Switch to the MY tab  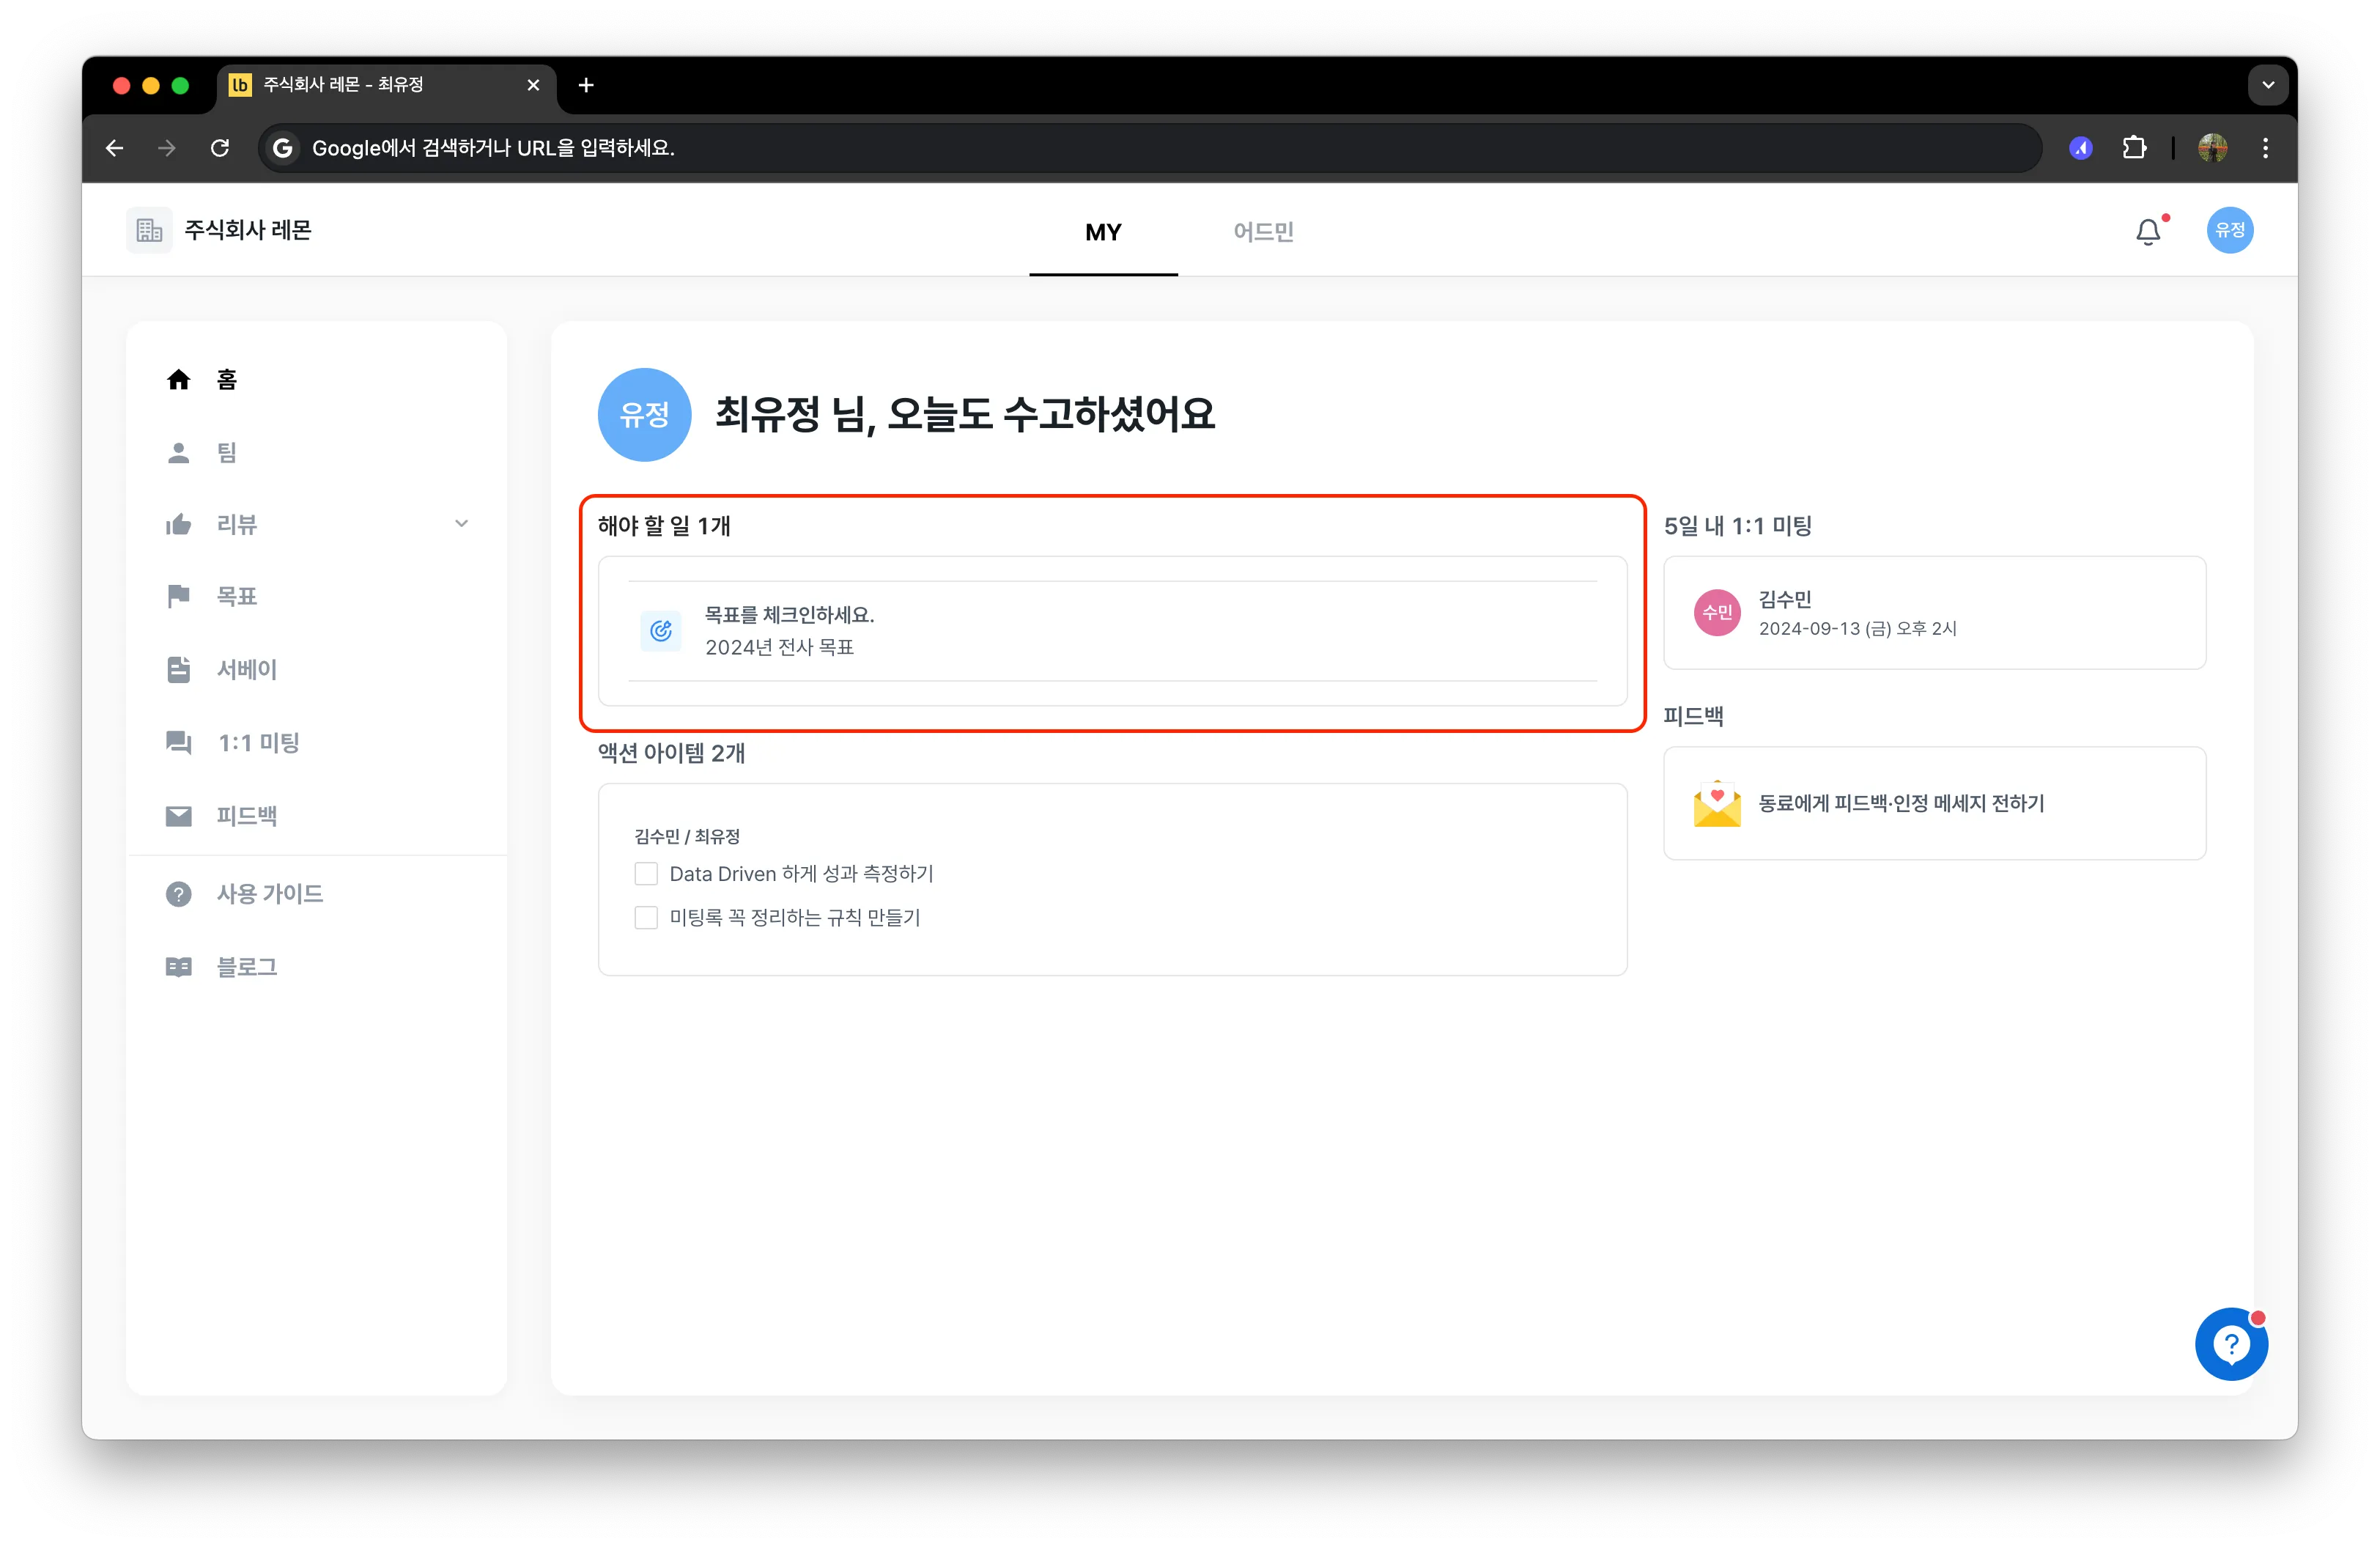point(1103,232)
